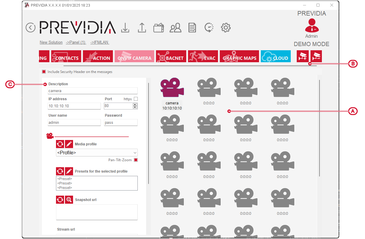Switch to the BACNET tab
Screen dimensions: 365x239
coord(171,57)
